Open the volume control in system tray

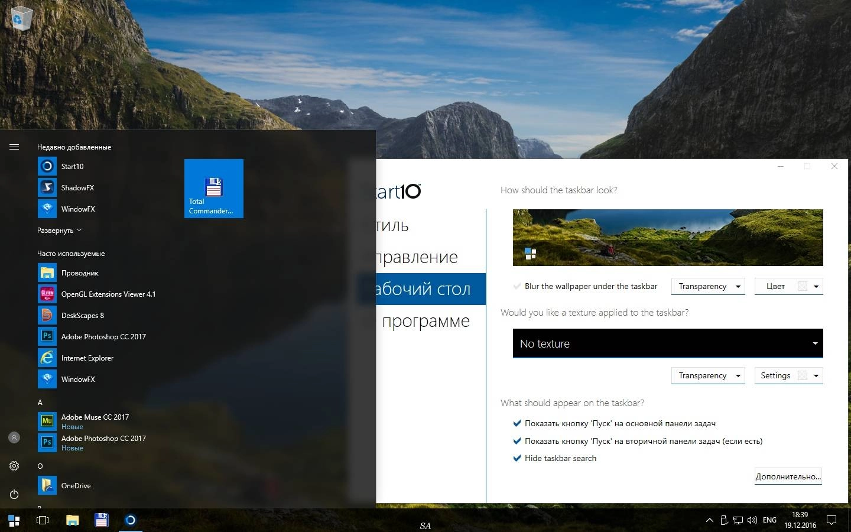[x=752, y=520]
